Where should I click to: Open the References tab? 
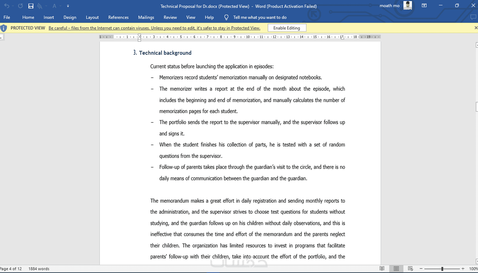click(x=118, y=17)
